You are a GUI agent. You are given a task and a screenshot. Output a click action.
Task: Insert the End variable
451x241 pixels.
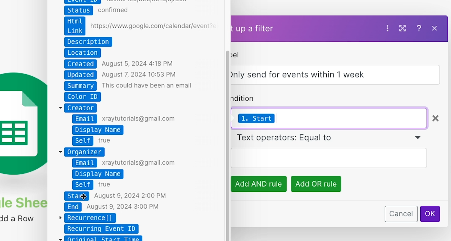(x=73, y=207)
